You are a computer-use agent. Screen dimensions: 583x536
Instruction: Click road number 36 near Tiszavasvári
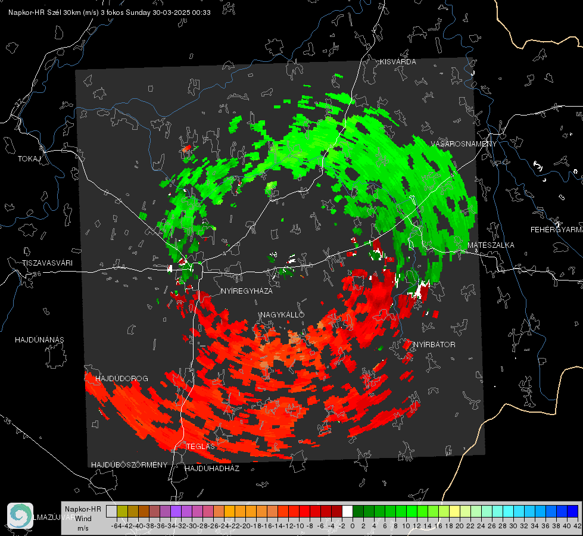coord(37,274)
